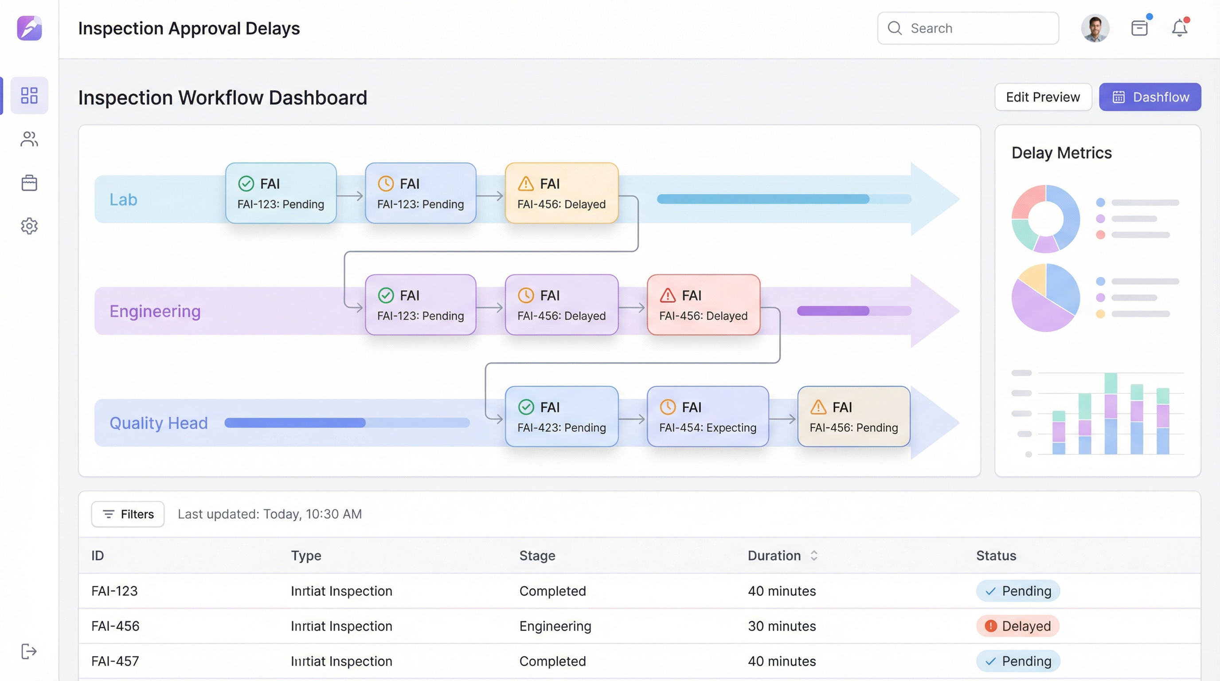Open the FAI-457 table row
The height and width of the screenshot is (681, 1220).
click(115, 661)
